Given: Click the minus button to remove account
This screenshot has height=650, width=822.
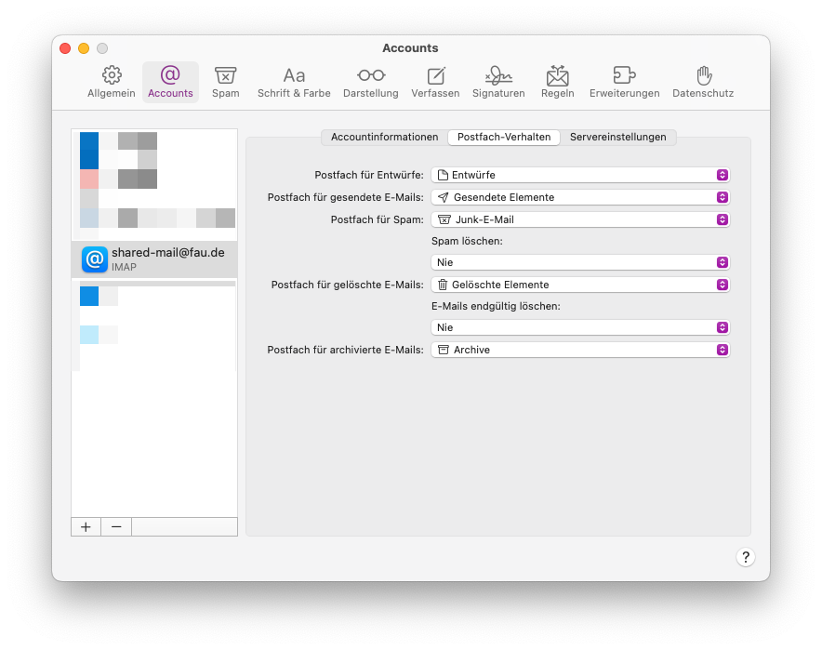Looking at the screenshot, I should (116, 526).
